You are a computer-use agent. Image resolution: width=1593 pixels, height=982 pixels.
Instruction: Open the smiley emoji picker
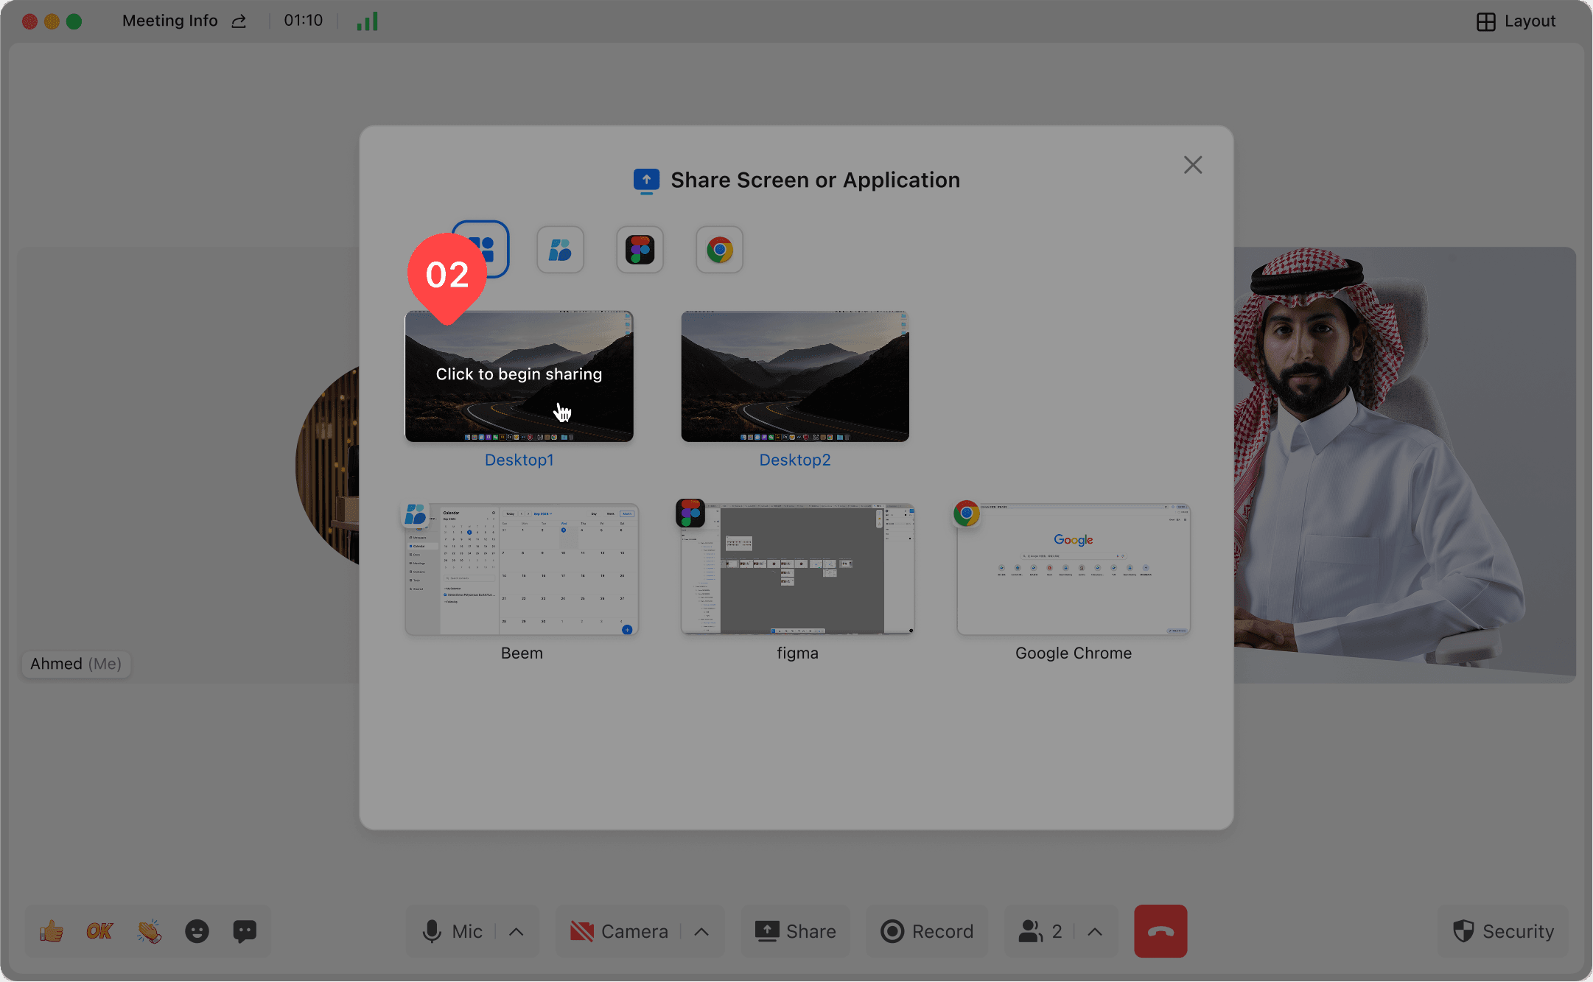(x=197, y=931)
